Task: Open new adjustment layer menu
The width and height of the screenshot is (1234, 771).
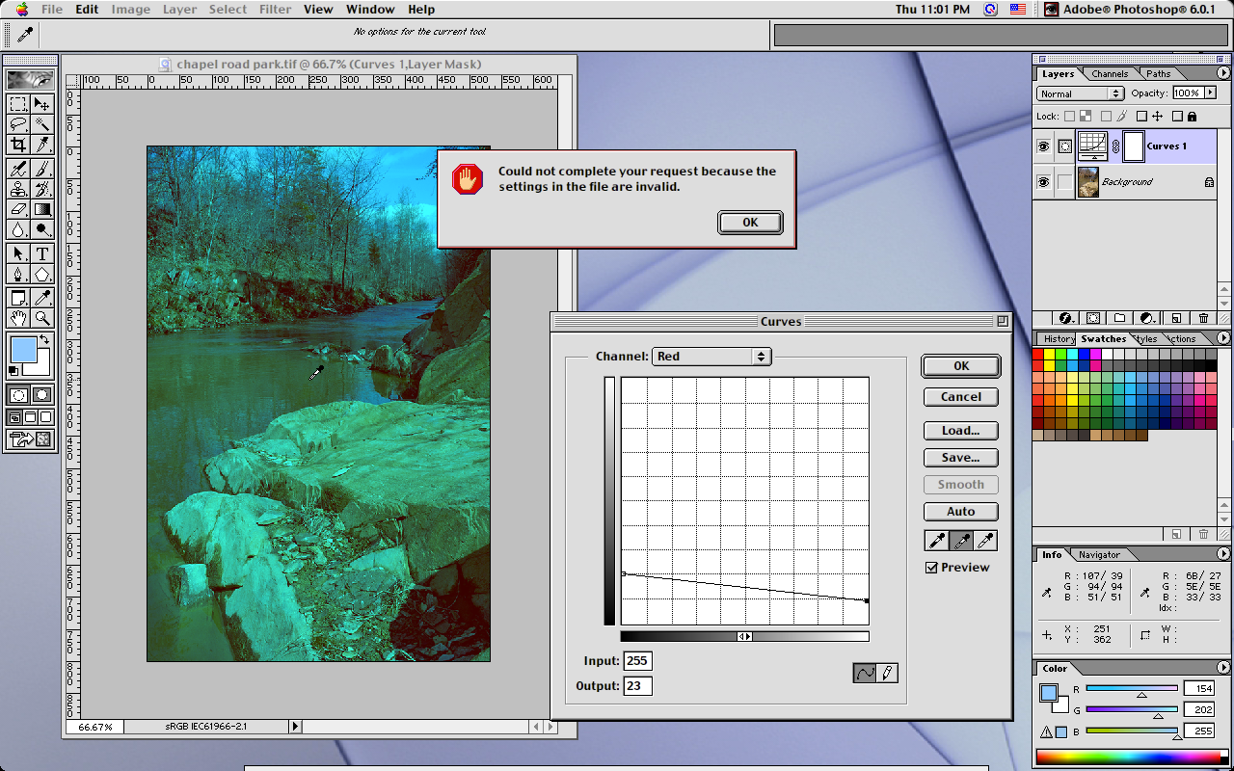Action: click(x=1147, y=318)
